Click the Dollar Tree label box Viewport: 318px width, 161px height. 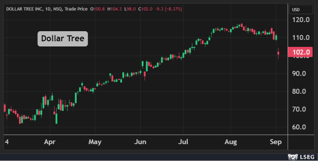63,39
